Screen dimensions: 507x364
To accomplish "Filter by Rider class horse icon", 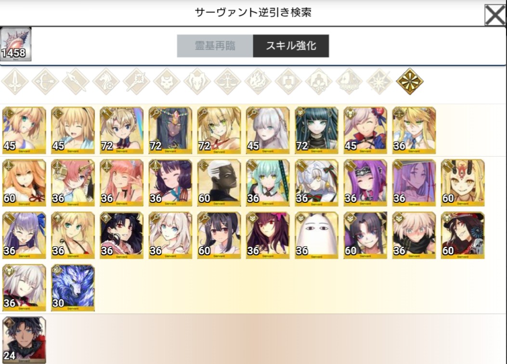I will coord(106,81).
